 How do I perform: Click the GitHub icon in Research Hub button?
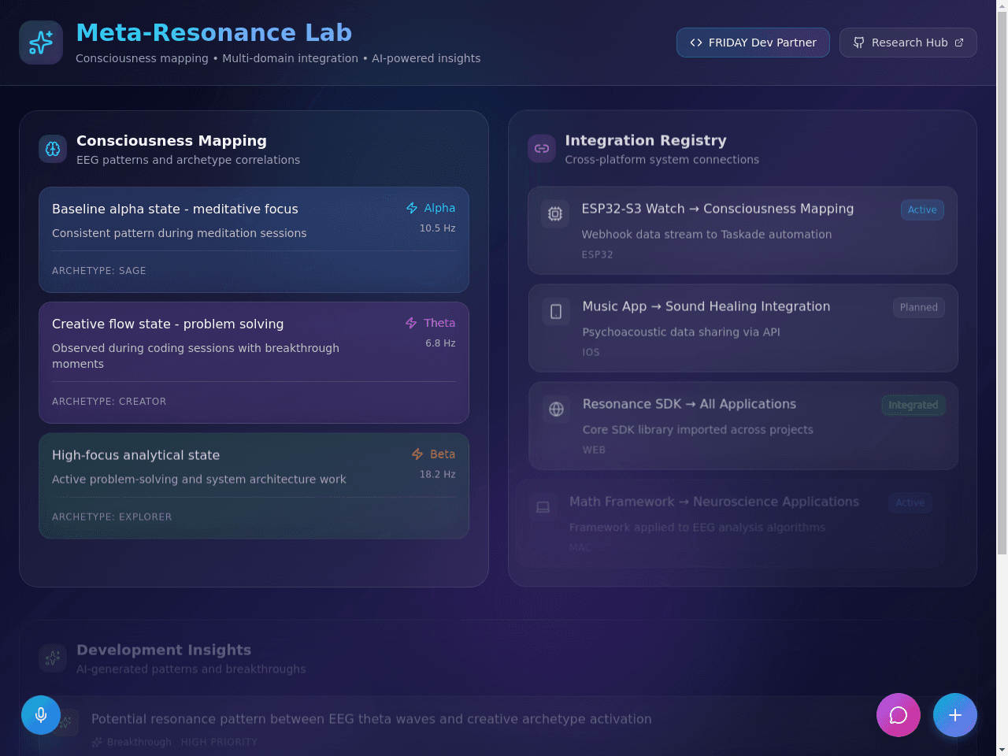point(859,43)
